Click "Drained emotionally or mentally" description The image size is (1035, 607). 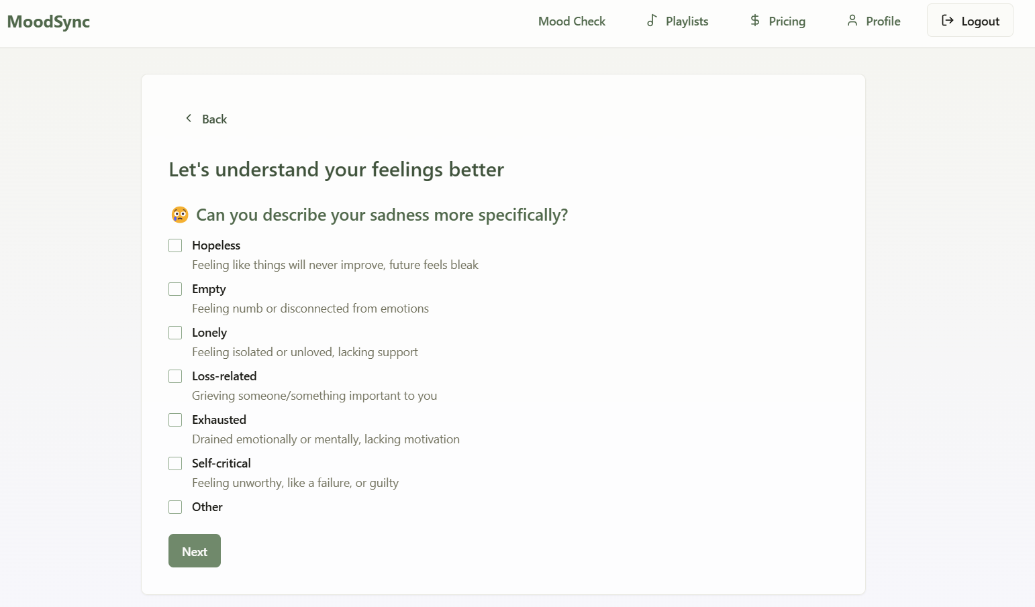(326, 439)
